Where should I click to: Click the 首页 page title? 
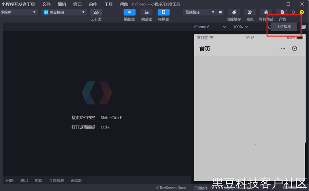205,49
